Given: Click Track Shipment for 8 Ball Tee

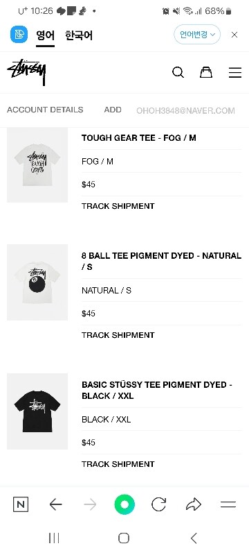Looking at the screenshot, I should [x=118, y=335].
